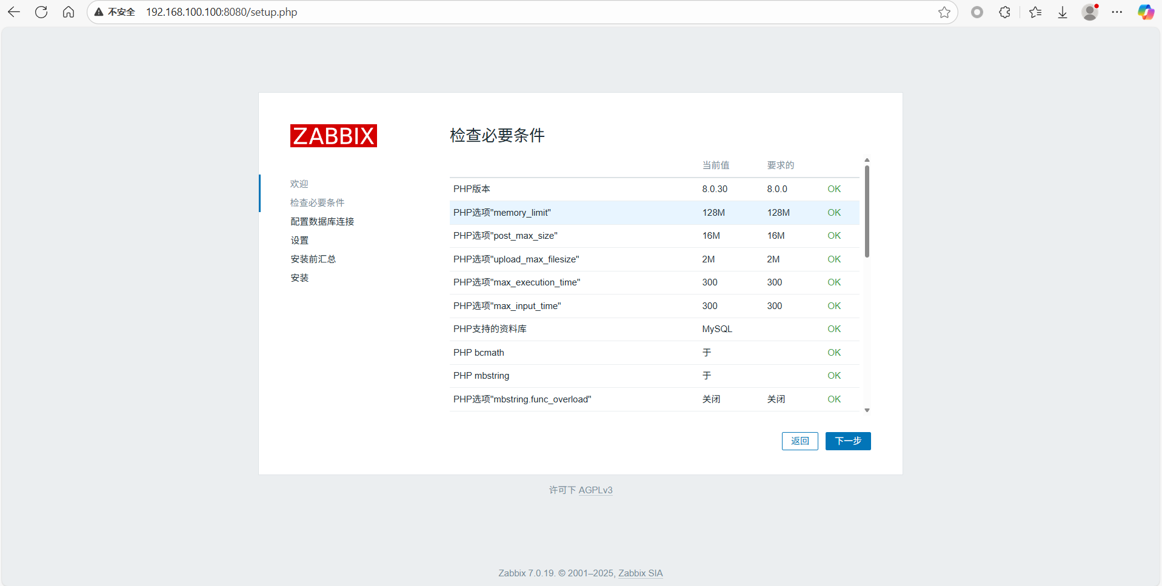Click the PHP bcmath row label
The image size is (1162, 586).
[x=478, y=353]
